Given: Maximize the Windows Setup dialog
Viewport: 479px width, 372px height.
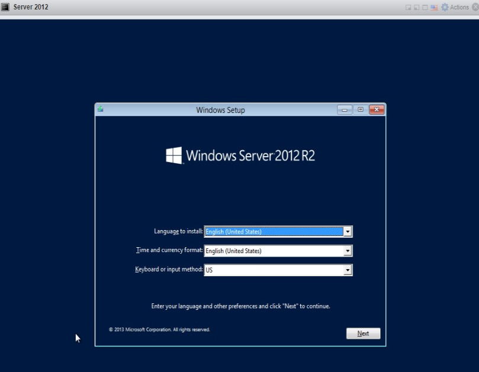Looking at the screenshot, I should click(361, 109).
